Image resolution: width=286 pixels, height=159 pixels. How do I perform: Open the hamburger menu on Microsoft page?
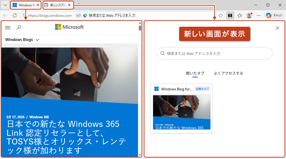(8, 28)
